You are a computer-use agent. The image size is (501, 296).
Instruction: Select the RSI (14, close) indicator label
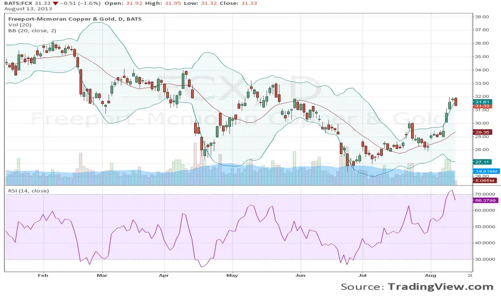28,191
